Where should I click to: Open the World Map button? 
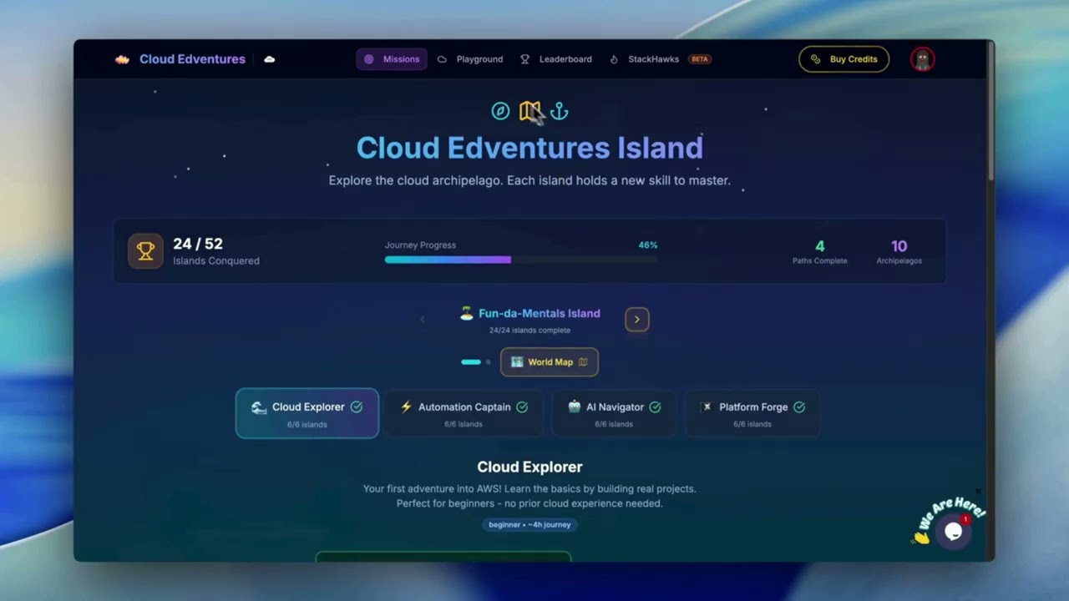point(549,362)
